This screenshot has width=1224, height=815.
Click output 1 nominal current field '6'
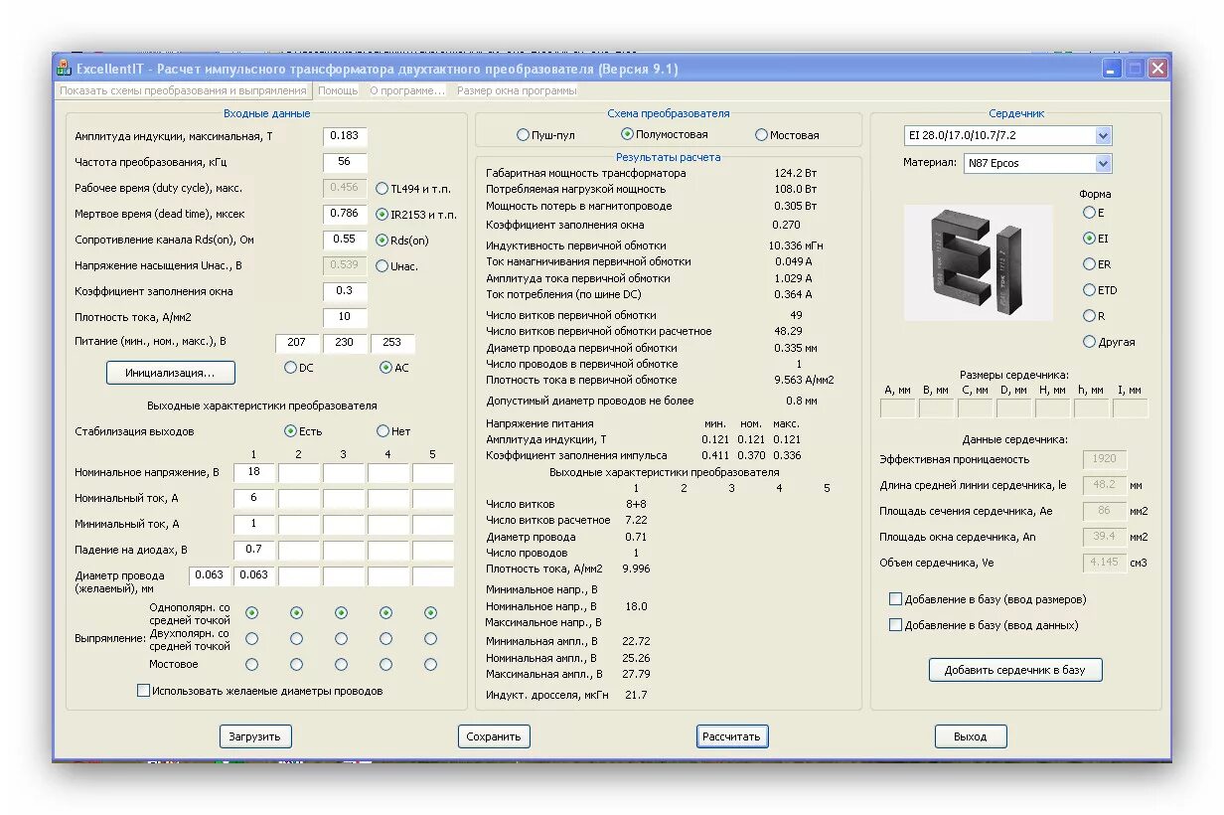[254, 499]
